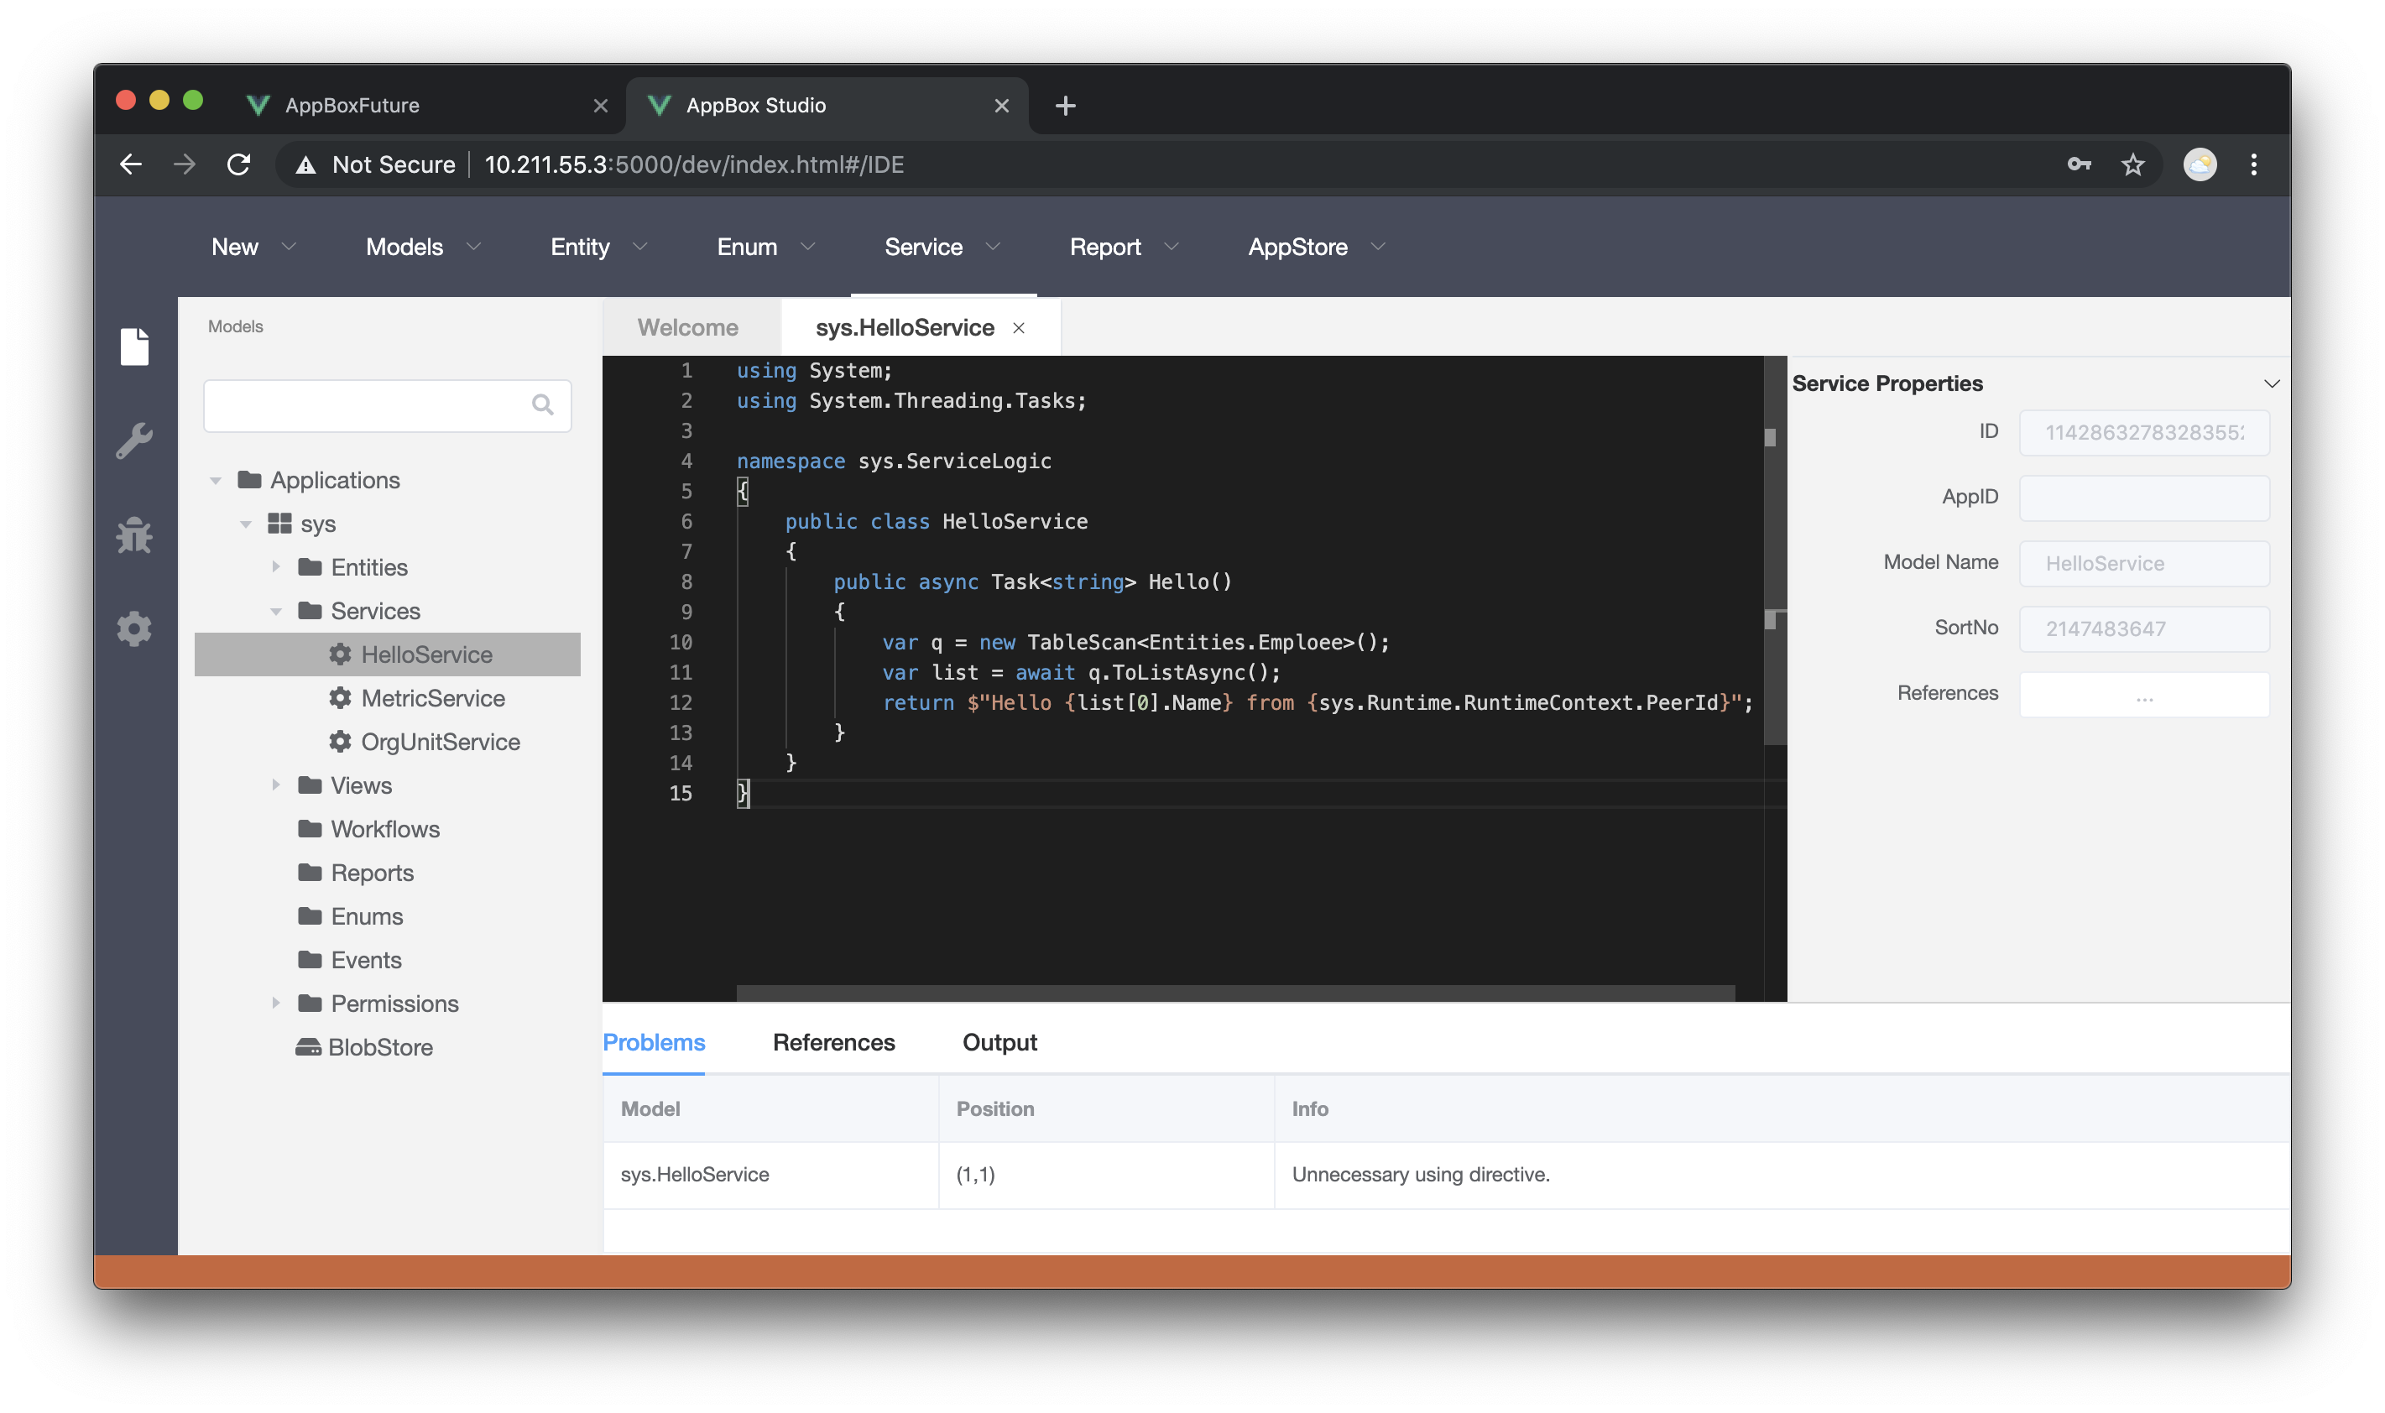This screenshot has height=1413, width=2385.
Task: Collapse the Service Properties panel chevron
Action: click(2272, 383)
